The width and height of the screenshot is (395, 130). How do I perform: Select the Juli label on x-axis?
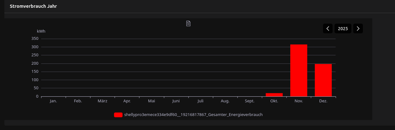[200, 101]
